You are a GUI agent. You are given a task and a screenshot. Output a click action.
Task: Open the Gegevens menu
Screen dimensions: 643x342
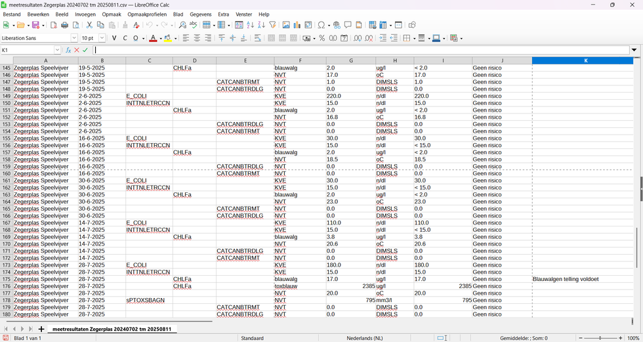click(201, 14)
